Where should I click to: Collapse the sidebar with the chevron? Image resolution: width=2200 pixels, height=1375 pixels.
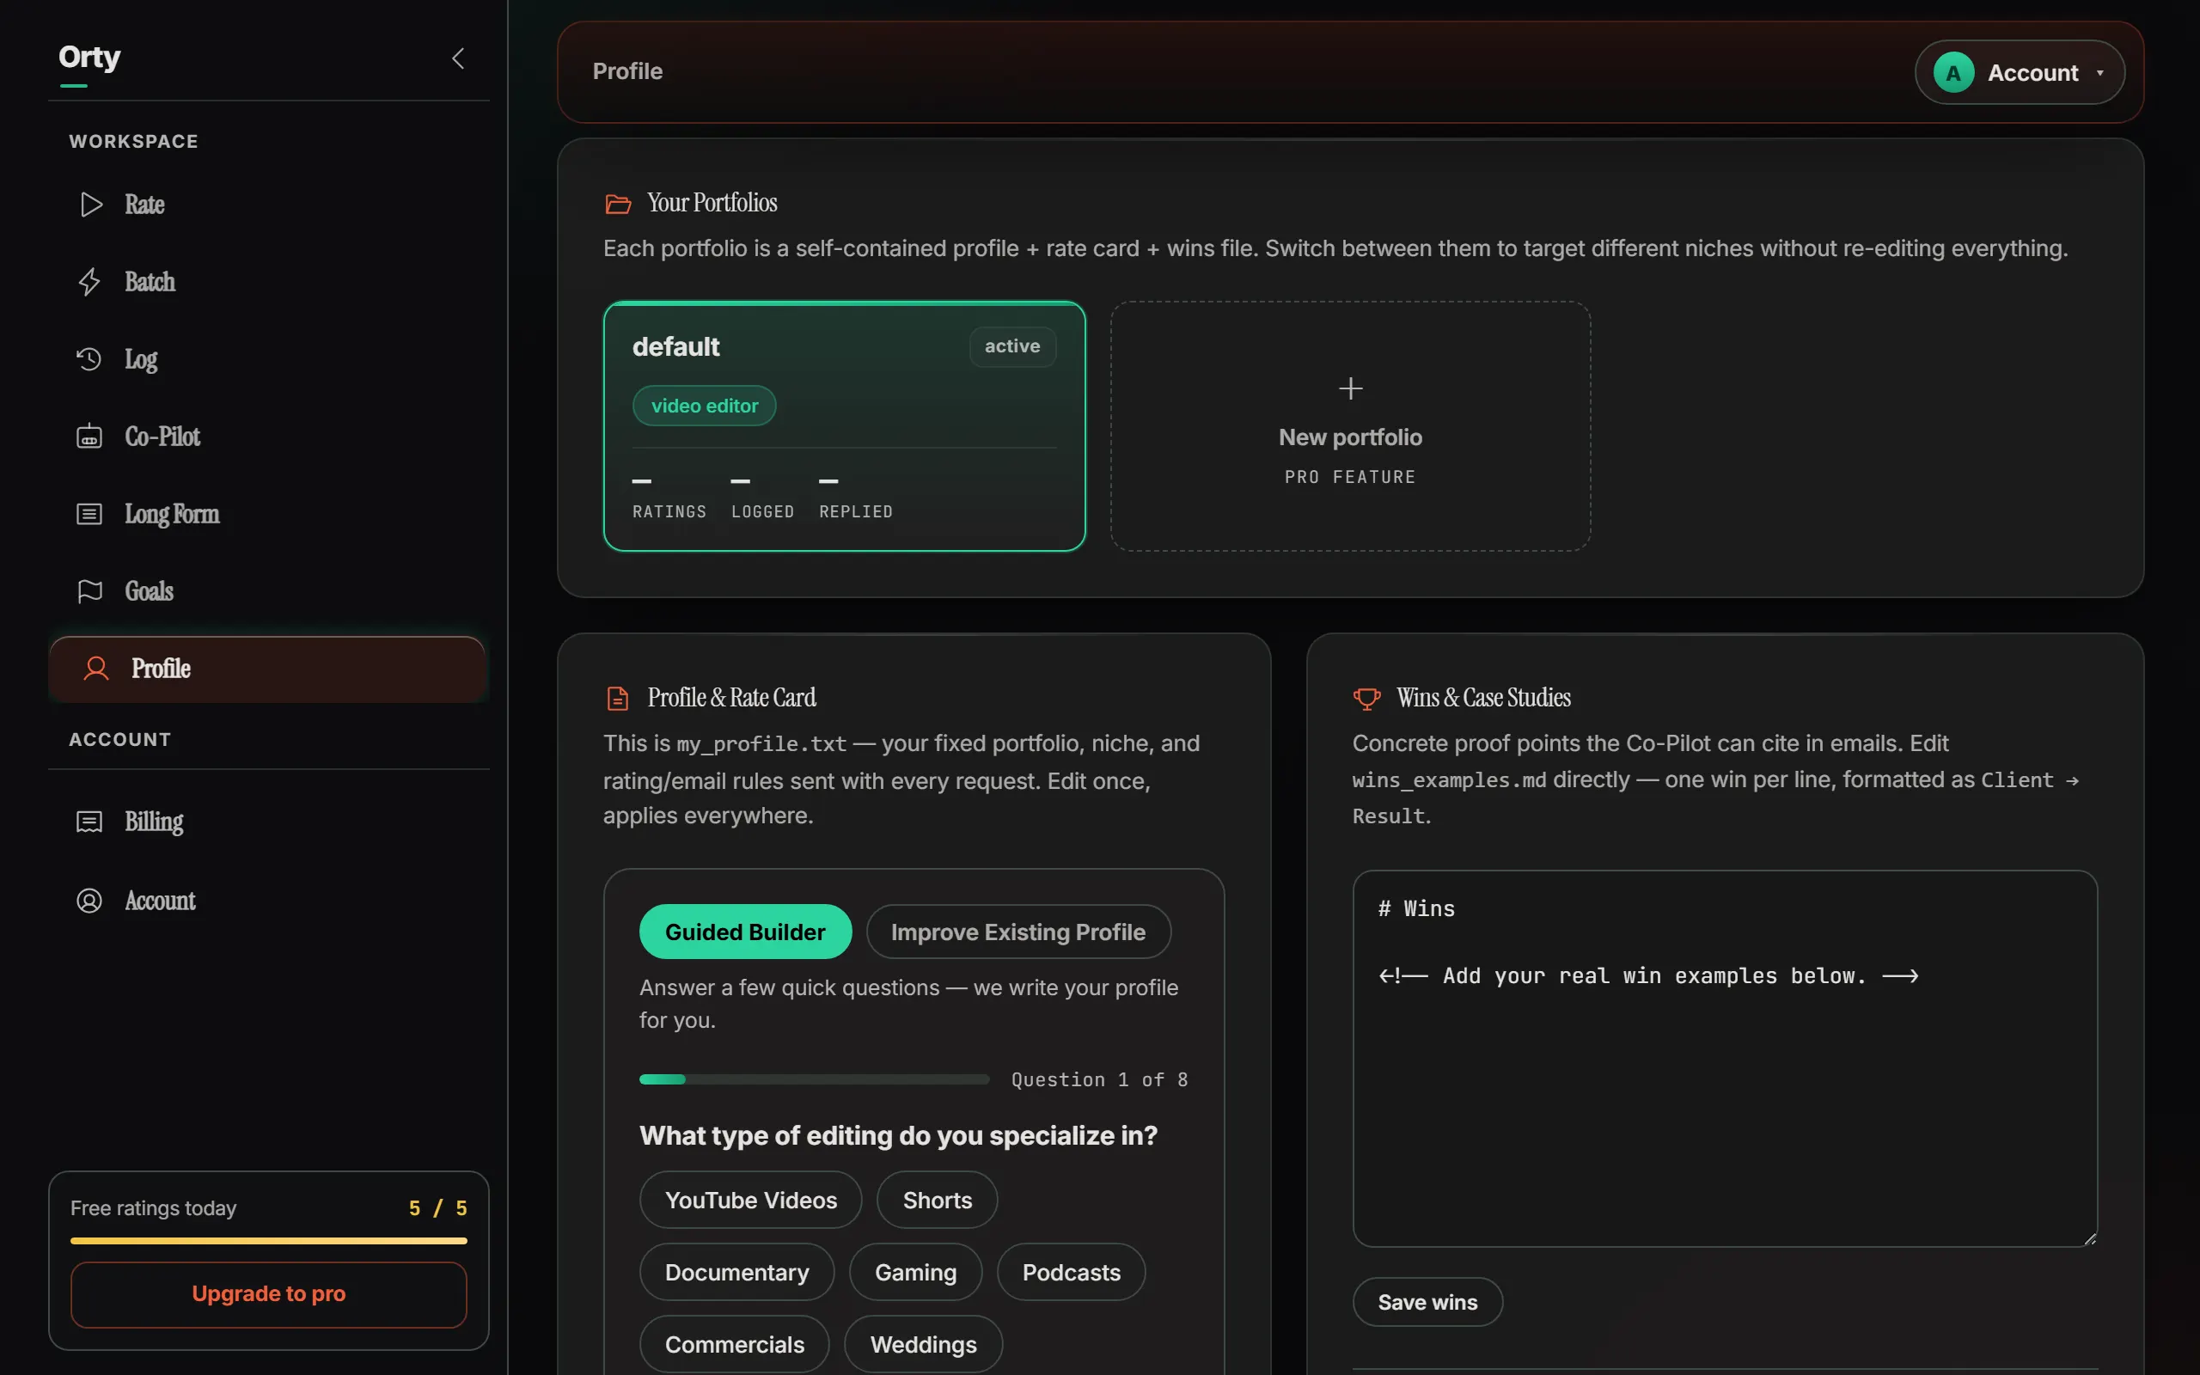[x=459, y=58]
